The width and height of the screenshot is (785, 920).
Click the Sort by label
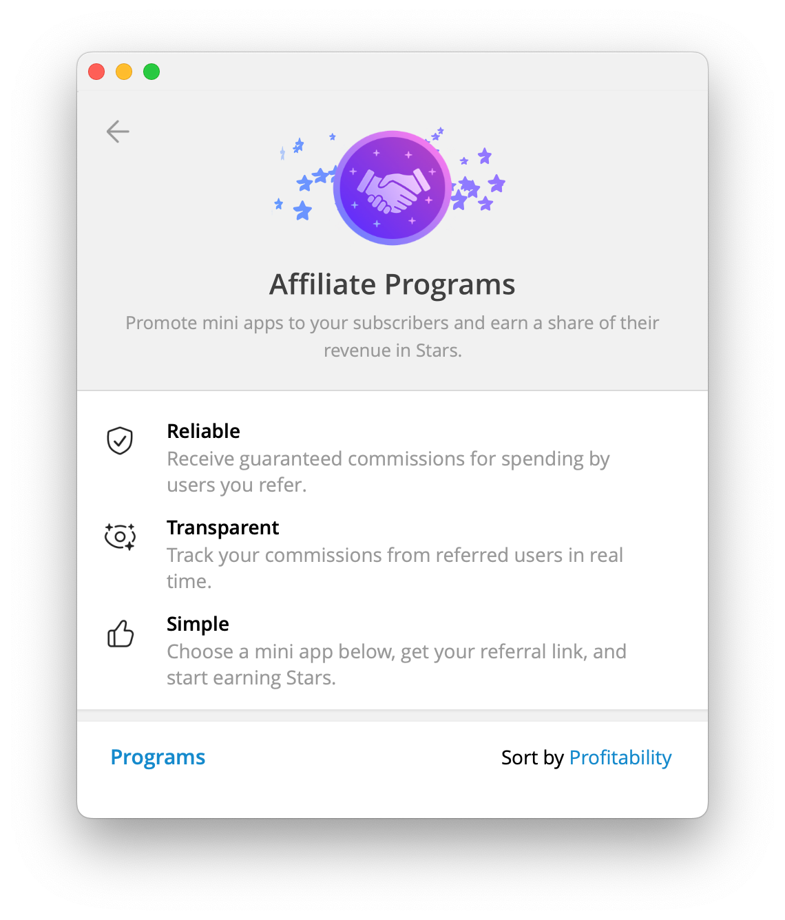(x=532, y=757)
